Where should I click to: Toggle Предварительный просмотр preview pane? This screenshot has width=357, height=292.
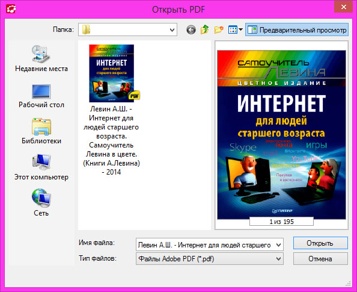click(x=297, y=30)
